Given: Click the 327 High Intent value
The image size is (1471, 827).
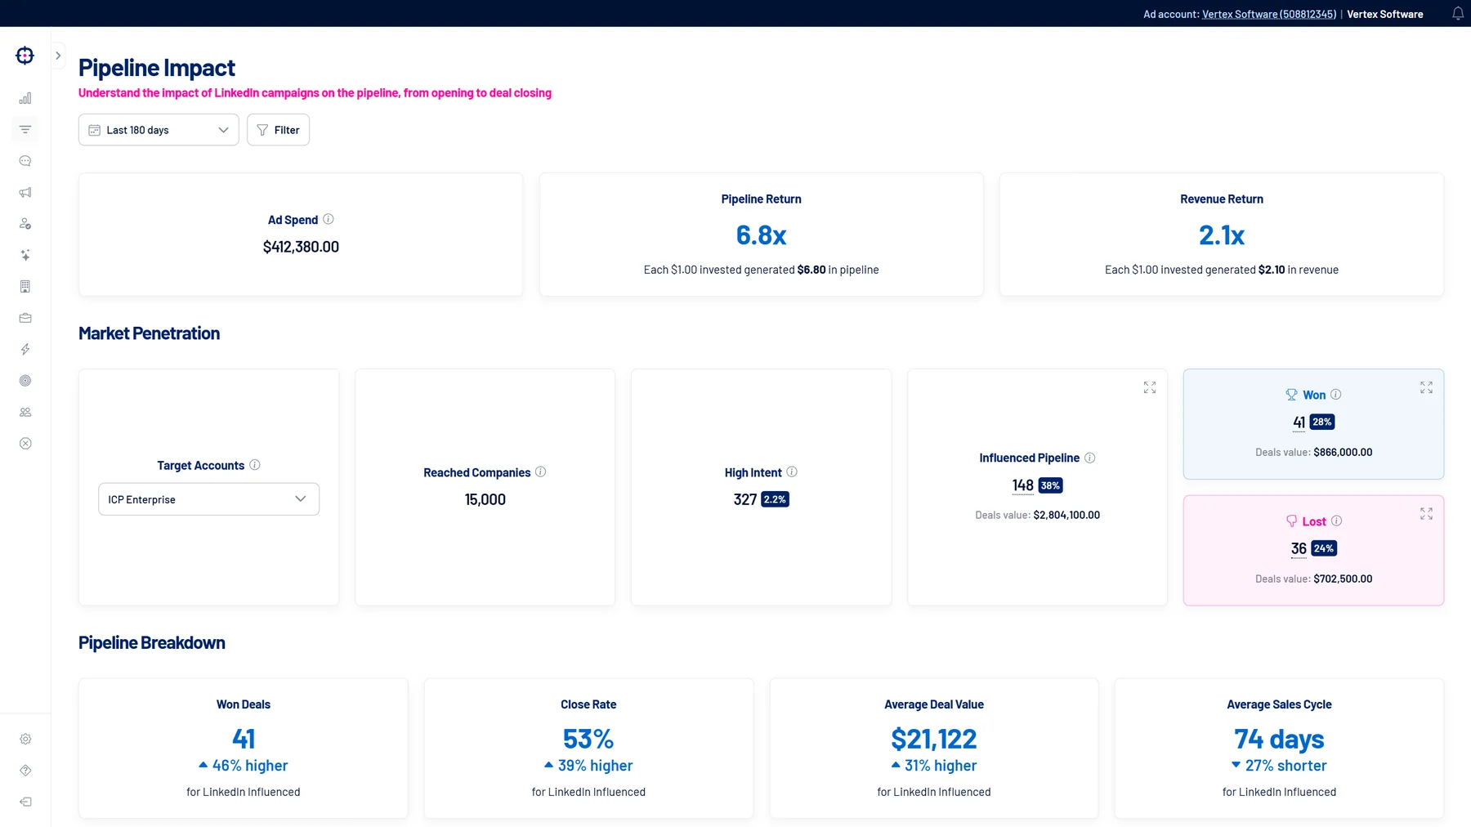Looking at the screenshot, I should 745,499.
